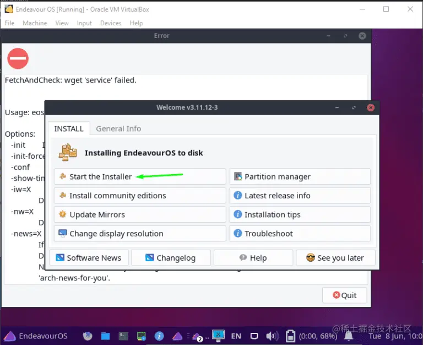Click notification bell icon

pyautogui.click(x=349, y=336)
